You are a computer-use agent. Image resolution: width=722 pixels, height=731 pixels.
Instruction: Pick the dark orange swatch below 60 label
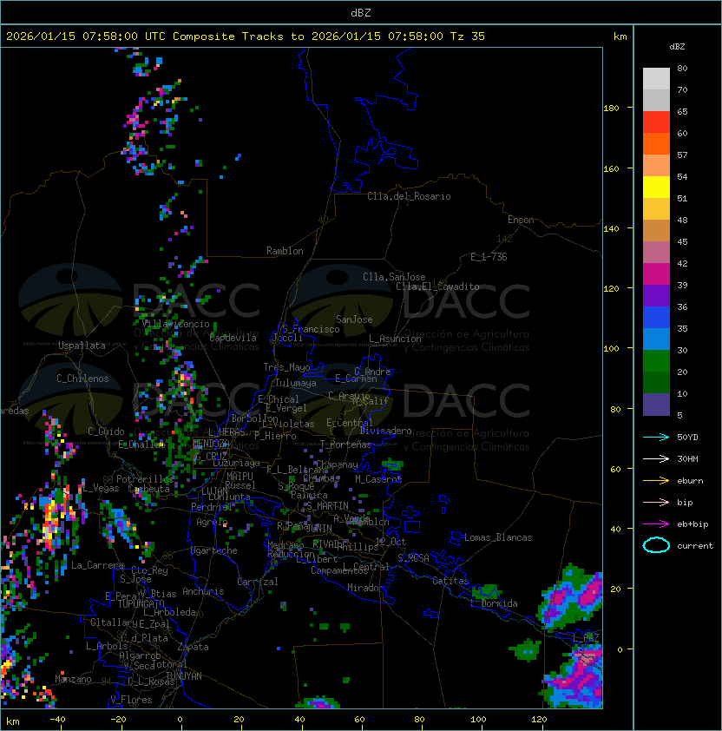[656, 144]
